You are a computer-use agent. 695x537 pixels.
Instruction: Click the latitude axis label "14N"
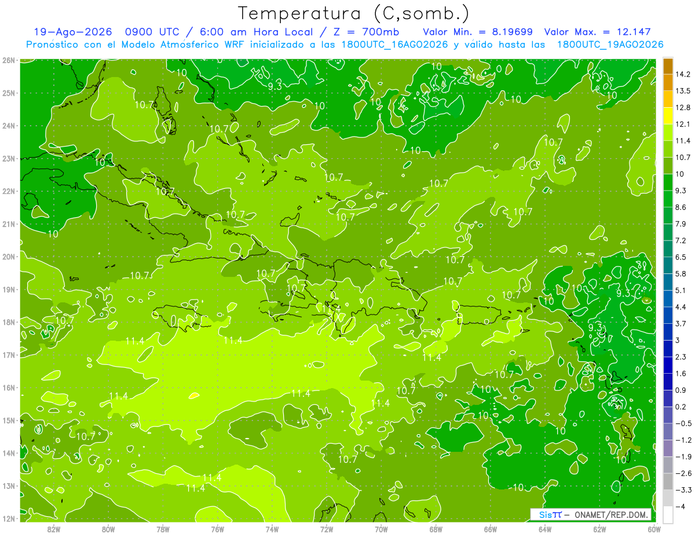(8, 453)
